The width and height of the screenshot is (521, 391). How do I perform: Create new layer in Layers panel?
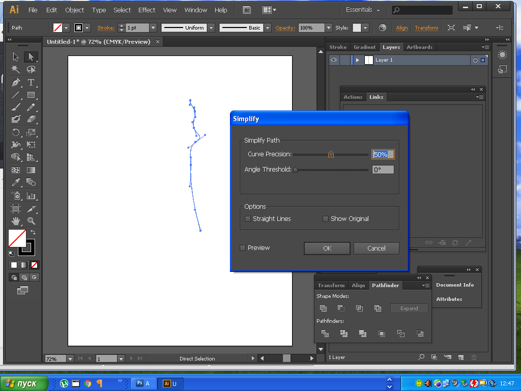click(x=460, y=357)
